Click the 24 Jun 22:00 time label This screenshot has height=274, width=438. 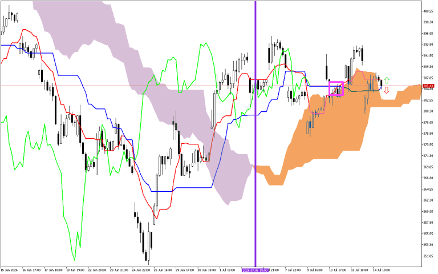141,271
